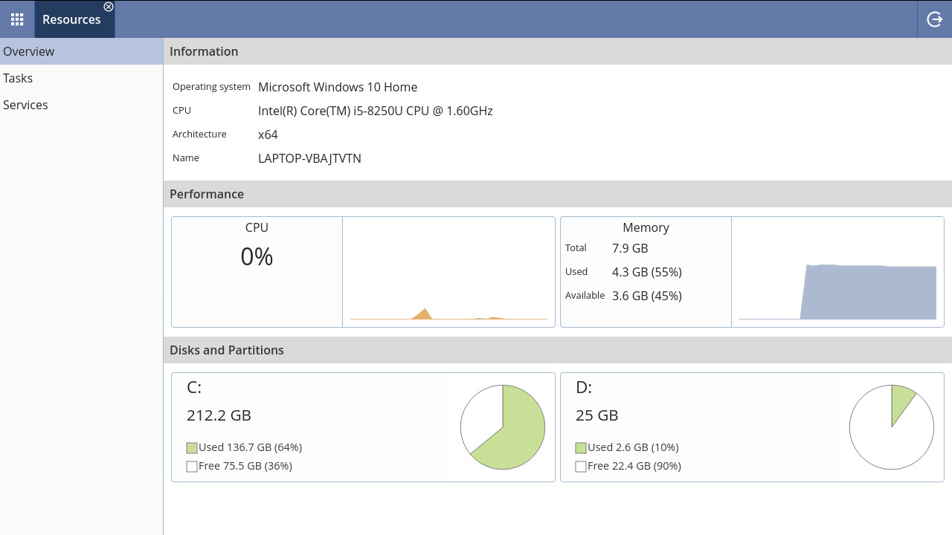Close the Resources tab
Viewport: 952px width, 535px height.
[109, 7]
